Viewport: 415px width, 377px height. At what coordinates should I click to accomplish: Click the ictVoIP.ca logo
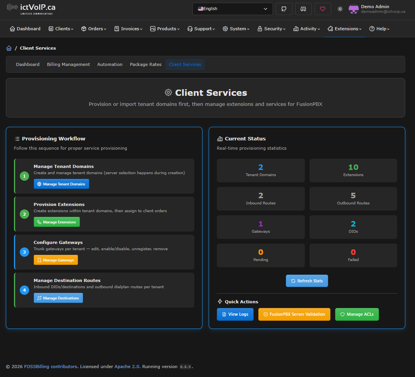point(31,9)
